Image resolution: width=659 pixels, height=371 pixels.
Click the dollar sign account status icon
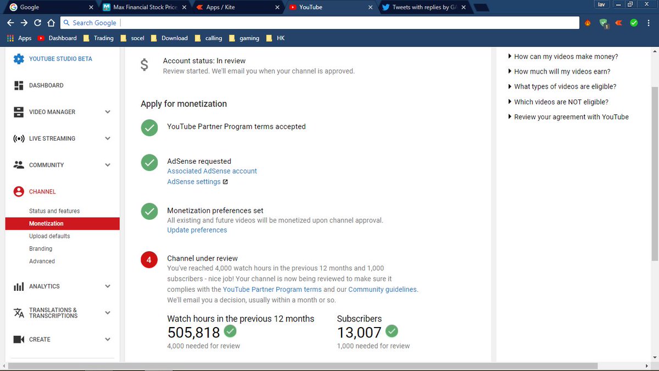(x=144, y=65)
